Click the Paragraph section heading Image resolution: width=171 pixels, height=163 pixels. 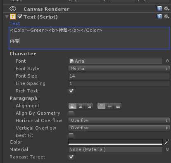click(24, 98)
